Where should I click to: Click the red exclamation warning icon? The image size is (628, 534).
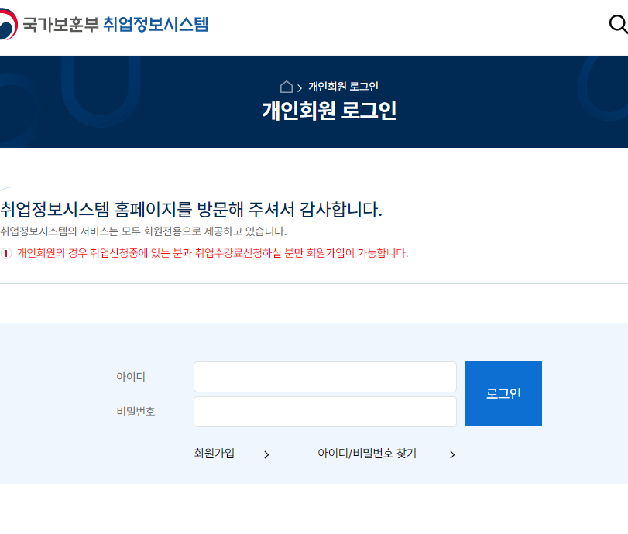click(6, 253)
